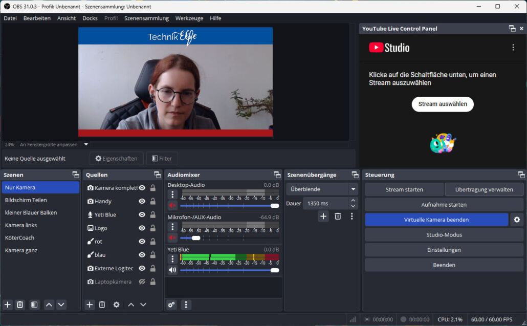Unmute Desktop-Audio in the mixer

172,206
